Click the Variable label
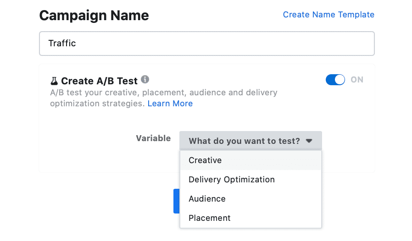 click(153, 138)
